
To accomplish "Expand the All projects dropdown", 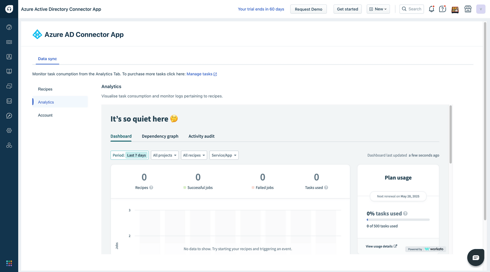I will (x=164, y=155).
